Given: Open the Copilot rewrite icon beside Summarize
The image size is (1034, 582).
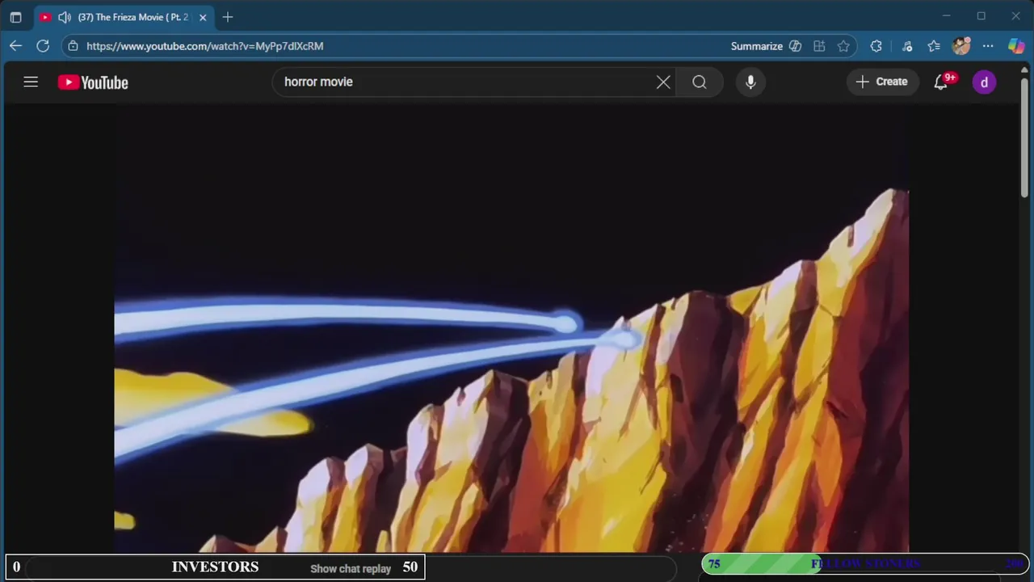Looking at the screenshot, I should [795, 46].
